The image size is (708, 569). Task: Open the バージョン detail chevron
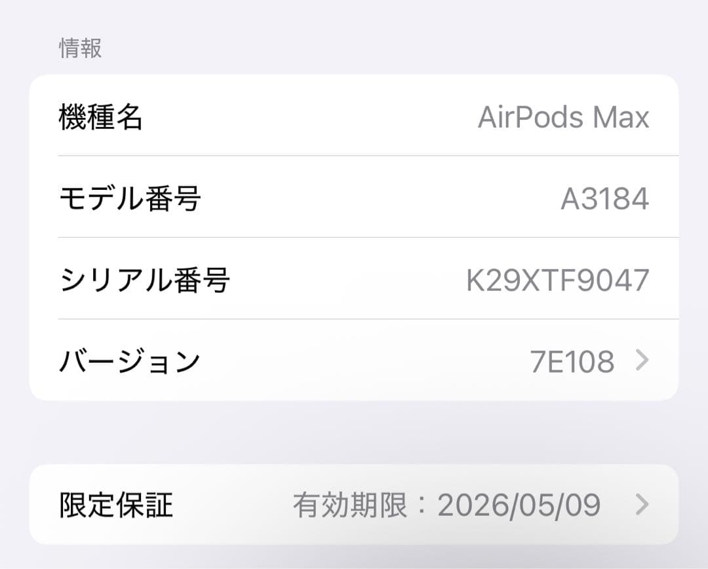[x=642, y=359]
